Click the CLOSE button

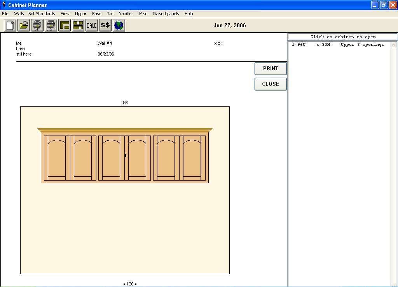pos(271,84)
